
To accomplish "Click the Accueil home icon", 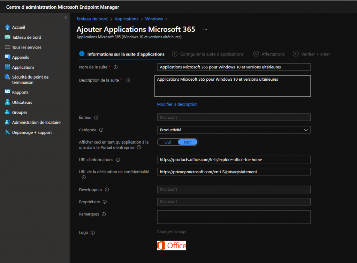I will point(8,27).
